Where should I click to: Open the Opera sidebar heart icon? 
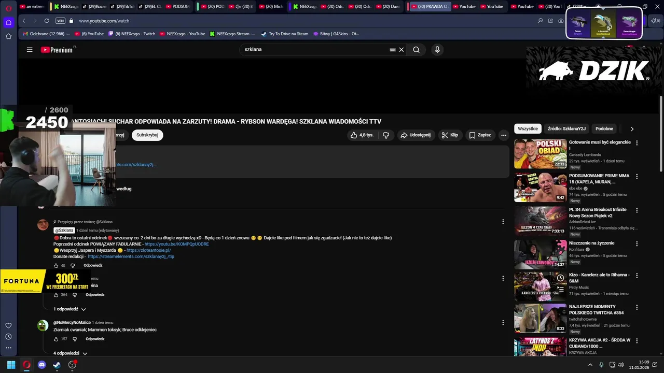coord(8,325)
